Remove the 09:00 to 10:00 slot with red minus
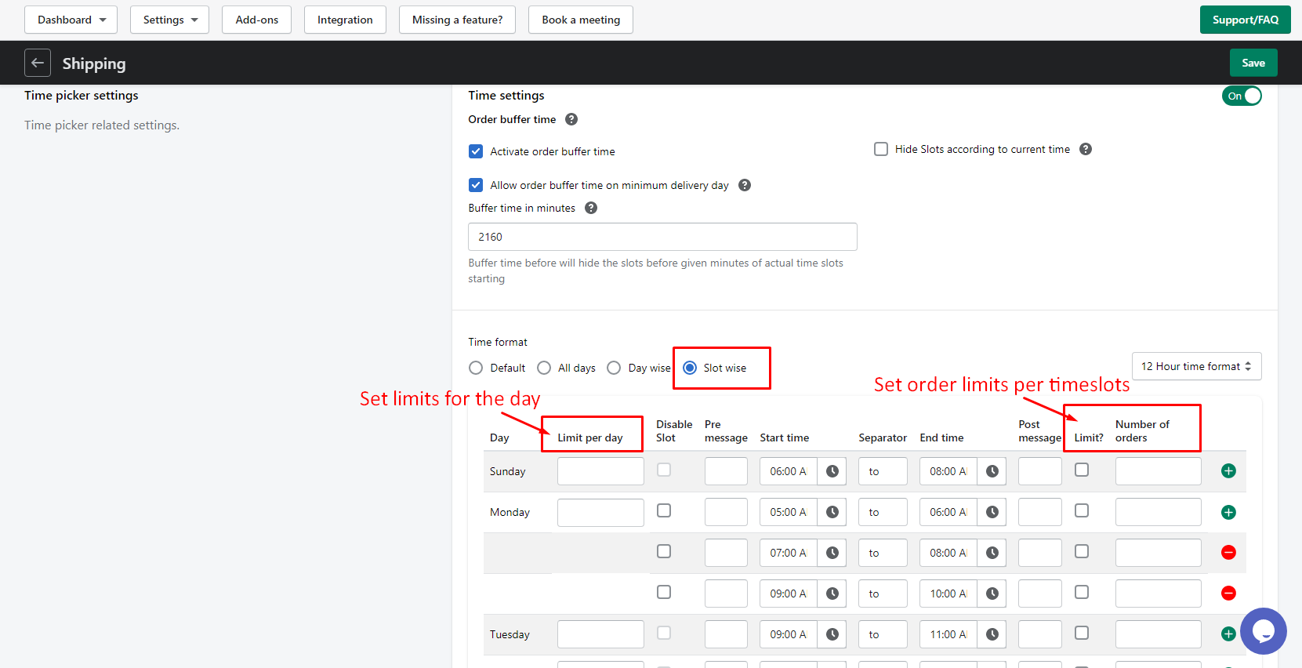Image resolution: width=1302 pixels, height=668 pixels. tap(1228, 594)
